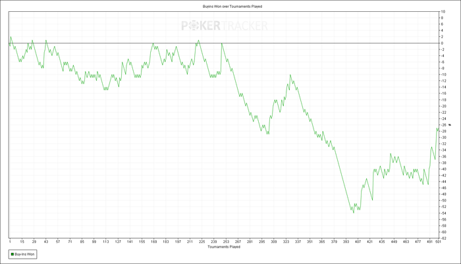461x264 pixels.
Task: Click x-axis tick label 463
Action: [x=406, y=242]
